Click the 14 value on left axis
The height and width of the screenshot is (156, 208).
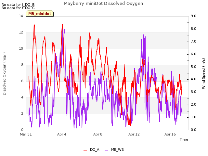[21, 16]
